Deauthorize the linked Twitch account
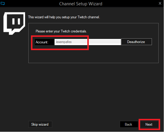 137,42
